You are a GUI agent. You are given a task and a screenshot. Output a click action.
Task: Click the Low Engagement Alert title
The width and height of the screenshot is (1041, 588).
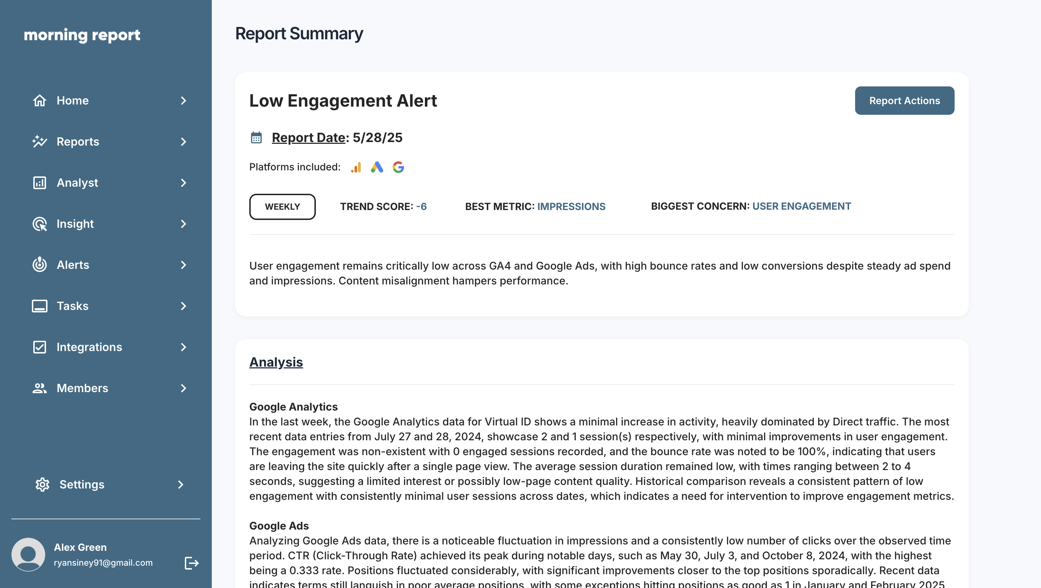pyautogui.click(x=343, y=101)
